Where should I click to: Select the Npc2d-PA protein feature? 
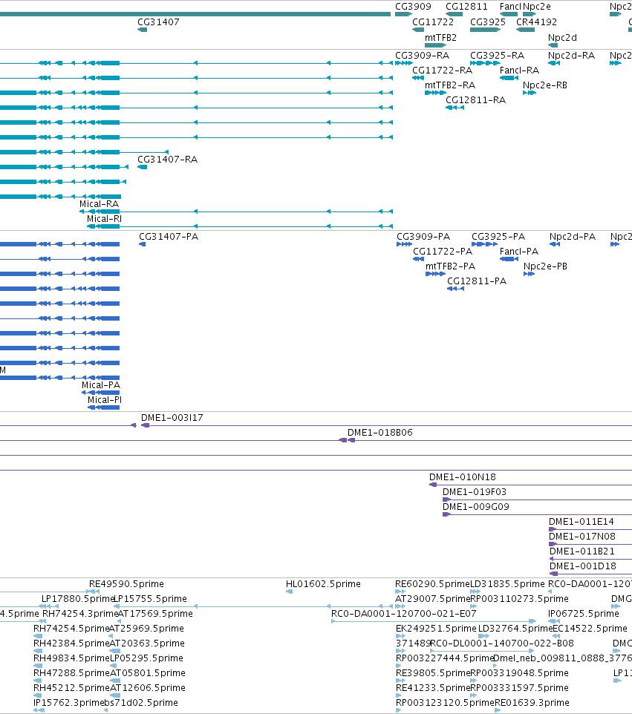pos(555,244)
